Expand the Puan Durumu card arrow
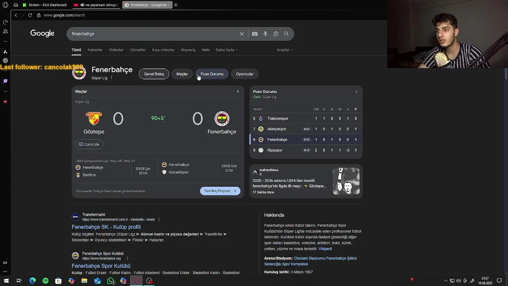The height and width of the screenshot is (286, 508). (x=356, y=92)
